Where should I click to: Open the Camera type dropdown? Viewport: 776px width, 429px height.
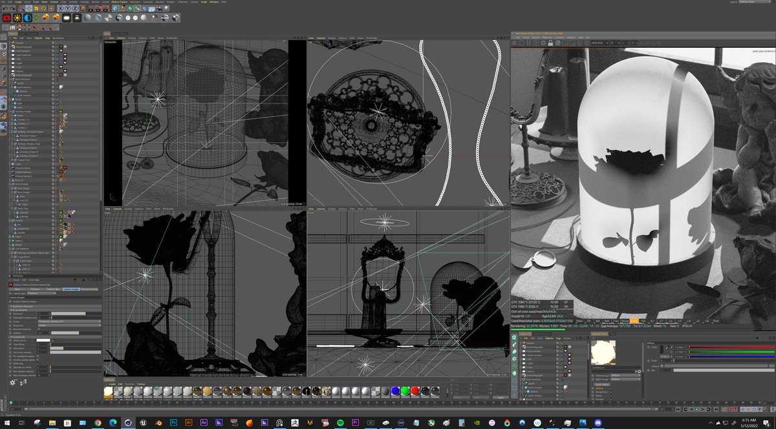coord(41,293)
